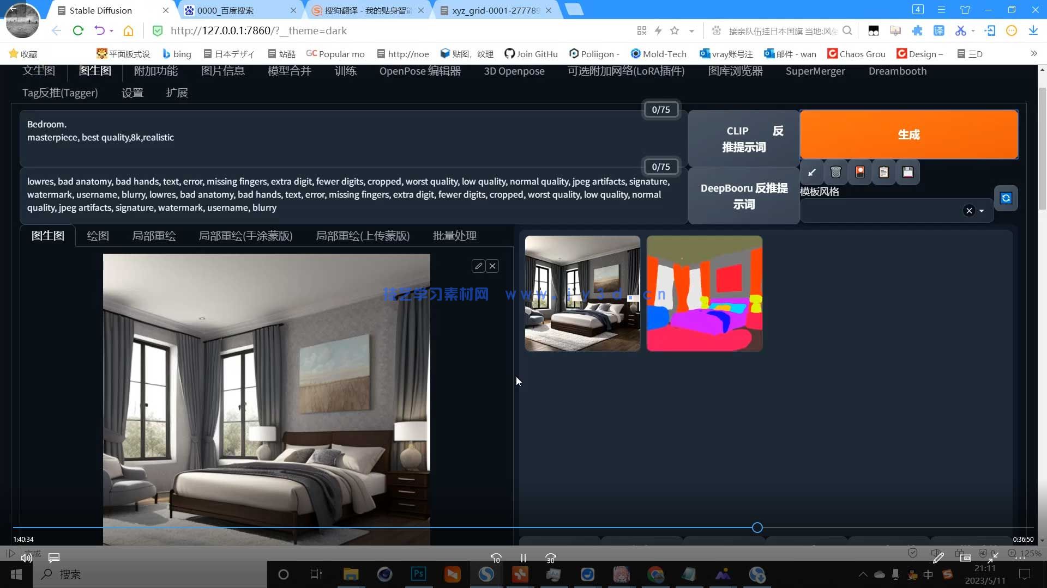Expand the 模板风格 dropdown arrow
This screenshot has height=588, width=1047.
click(982, 211)
